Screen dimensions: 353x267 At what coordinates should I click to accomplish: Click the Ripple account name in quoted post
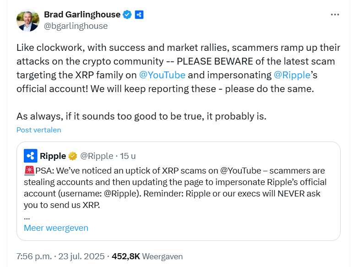click(53, 156)
